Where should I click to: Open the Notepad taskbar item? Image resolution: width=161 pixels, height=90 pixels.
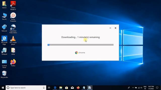(x=84, y=88)
